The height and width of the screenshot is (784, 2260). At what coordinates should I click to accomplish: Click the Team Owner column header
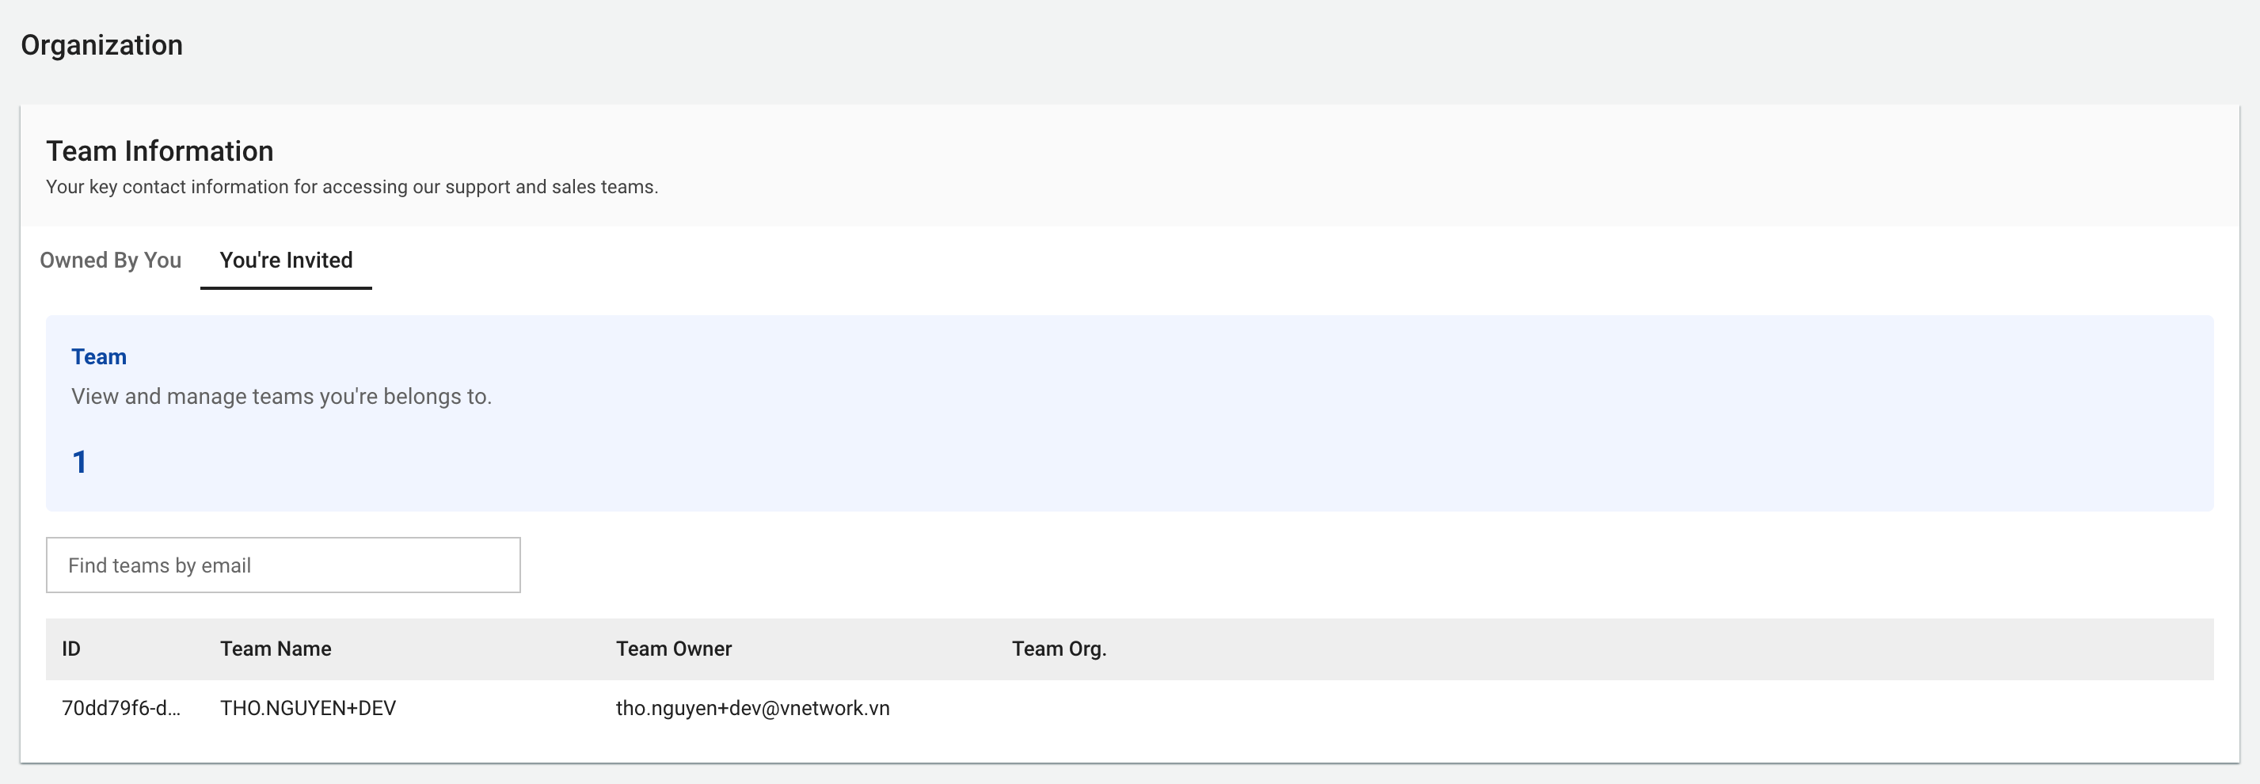coord(674,649)
